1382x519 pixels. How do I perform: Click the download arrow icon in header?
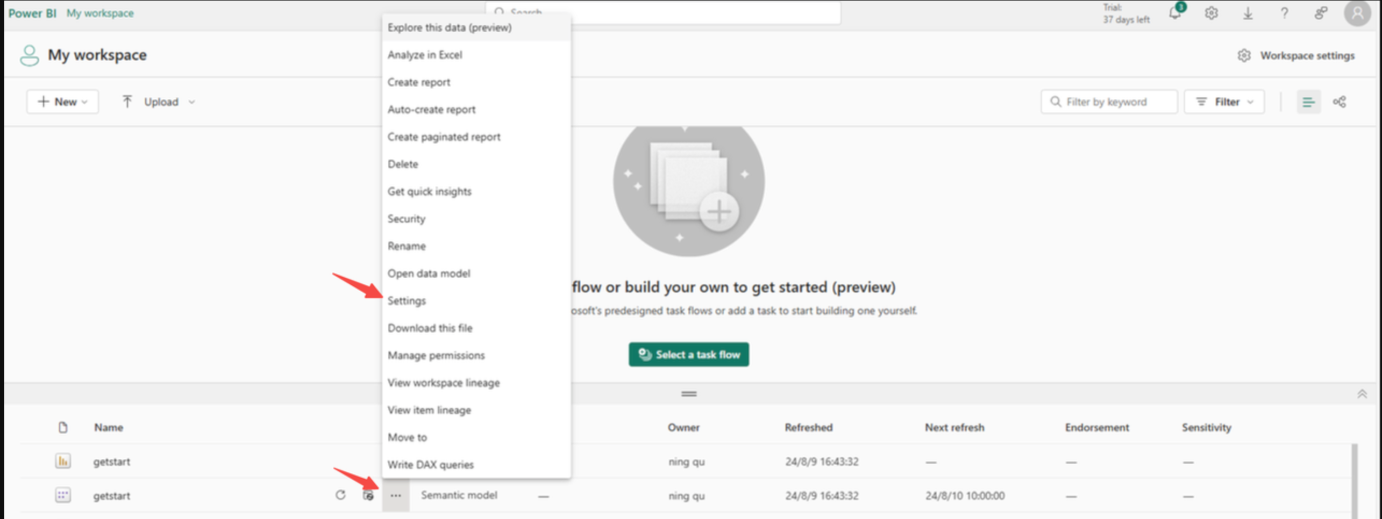[1248, 13]
